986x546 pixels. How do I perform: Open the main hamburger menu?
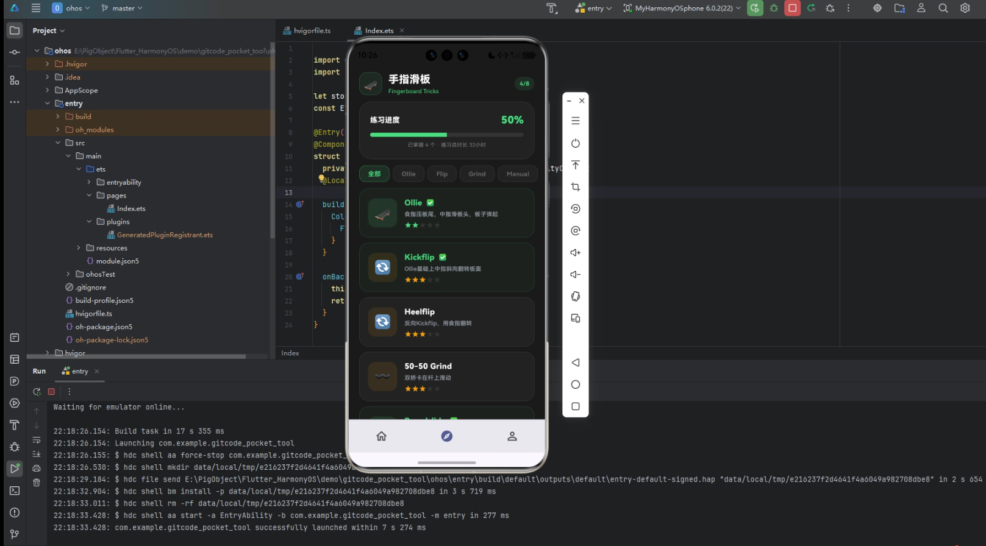tap(36, 8)
